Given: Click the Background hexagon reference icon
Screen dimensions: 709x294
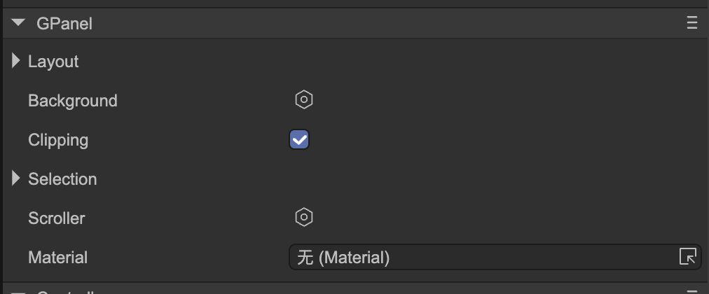Looking at the screenshot, I should point(303,100).
